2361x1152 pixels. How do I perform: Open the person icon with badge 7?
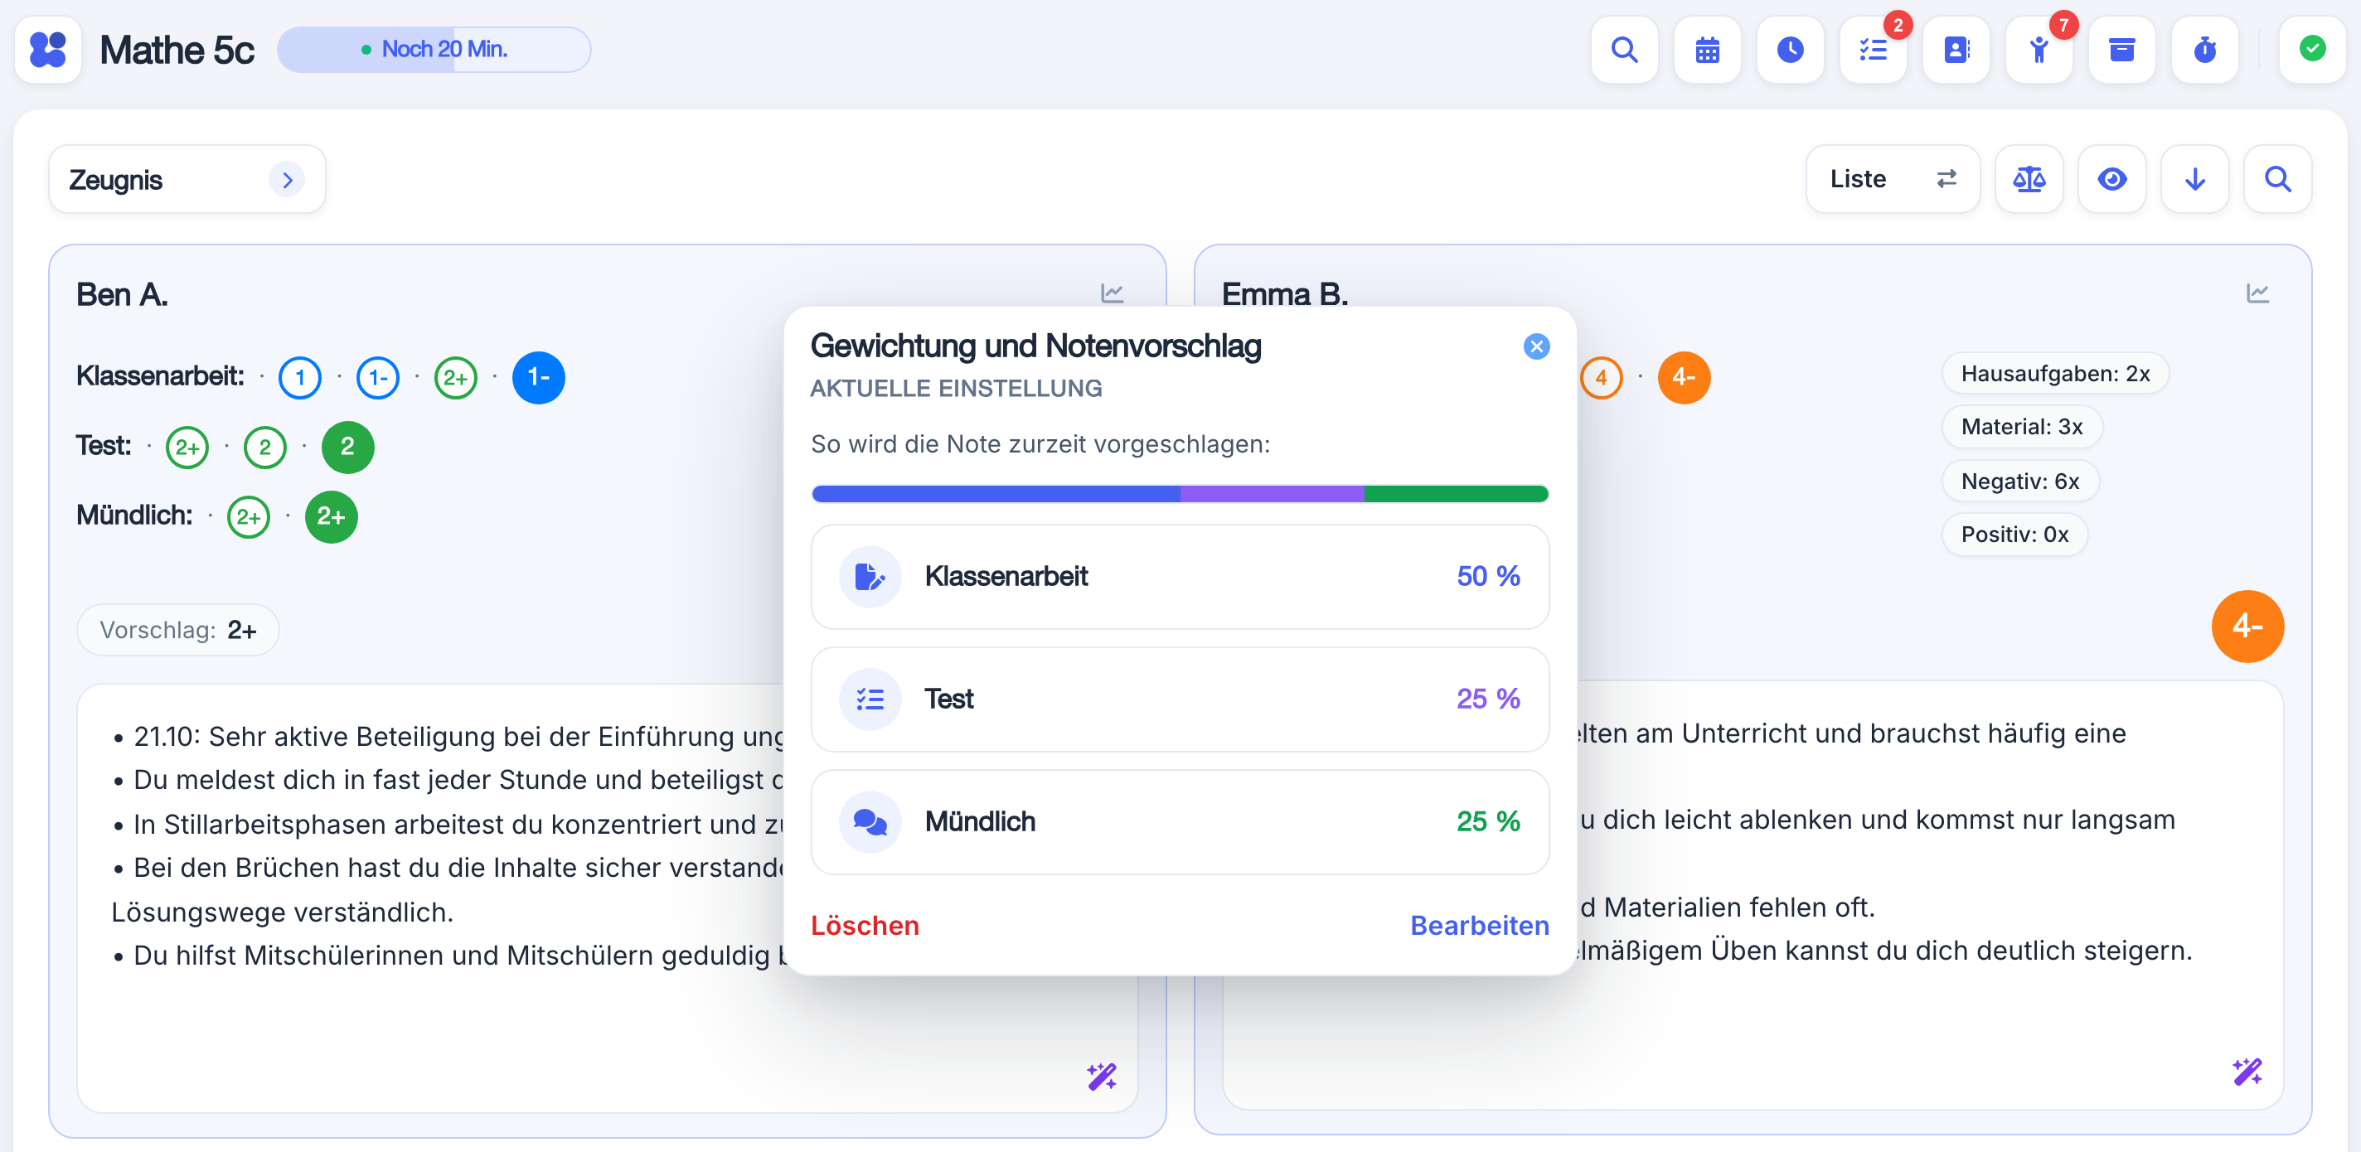(x=2039, y=50)
